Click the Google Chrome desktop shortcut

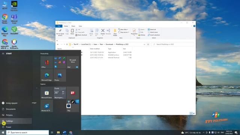pos(5,19)
